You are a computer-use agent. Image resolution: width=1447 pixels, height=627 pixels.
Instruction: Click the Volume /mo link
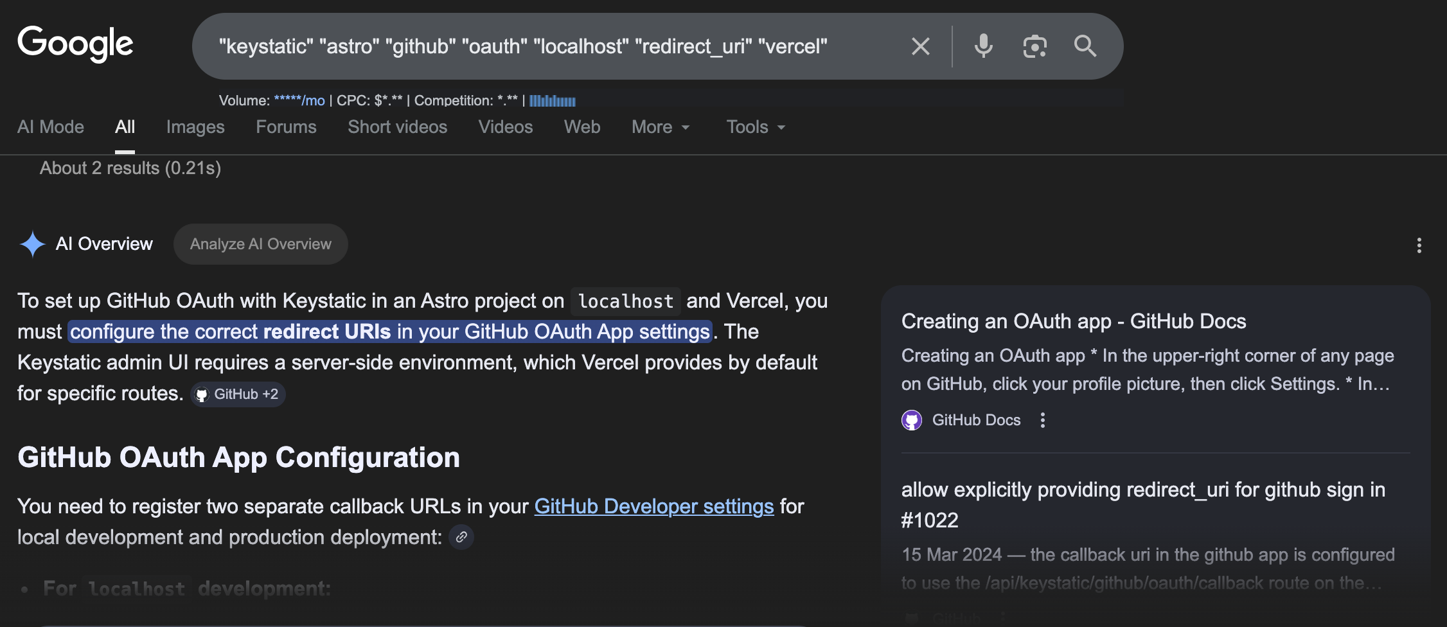299,101
